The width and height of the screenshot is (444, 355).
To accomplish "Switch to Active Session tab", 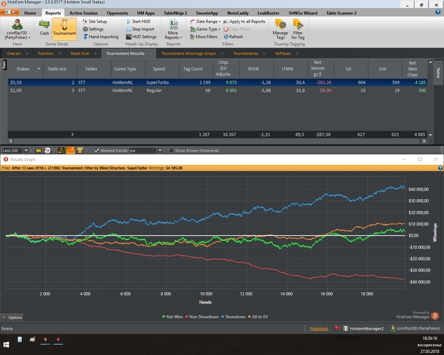I will (84, 13).
